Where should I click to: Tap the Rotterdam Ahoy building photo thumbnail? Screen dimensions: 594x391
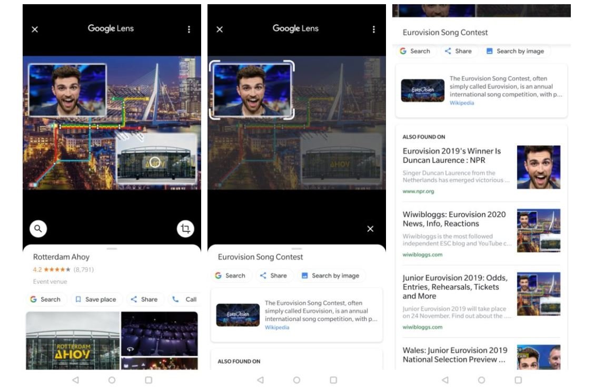click(x=73, y=341)
